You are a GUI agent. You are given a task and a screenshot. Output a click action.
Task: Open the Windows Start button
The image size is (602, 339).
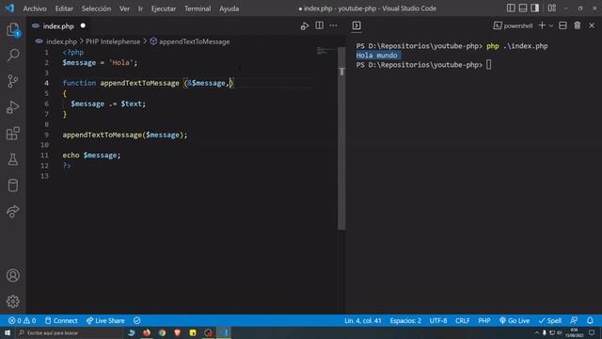[x=8, y=332]
